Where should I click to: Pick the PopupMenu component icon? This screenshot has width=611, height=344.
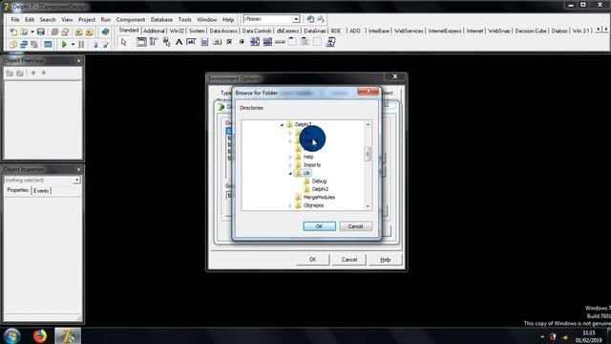click(x=166, y=42)
